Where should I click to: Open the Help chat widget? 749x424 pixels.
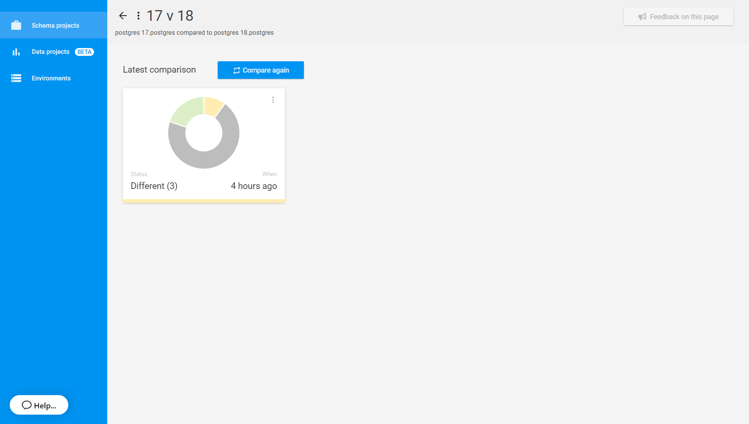coord(39,405)
